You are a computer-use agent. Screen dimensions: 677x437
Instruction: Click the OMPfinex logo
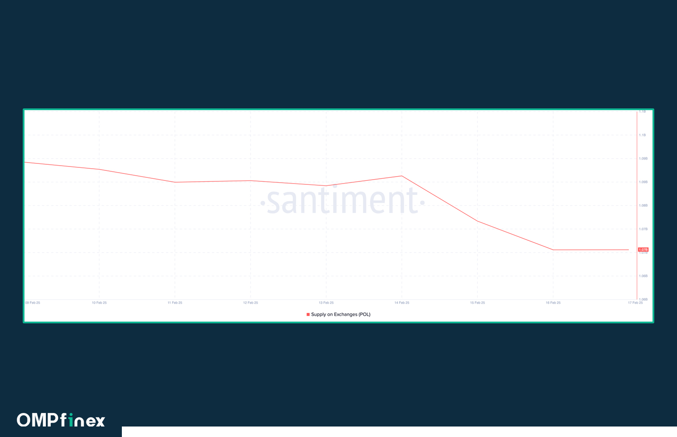point(61,420)
